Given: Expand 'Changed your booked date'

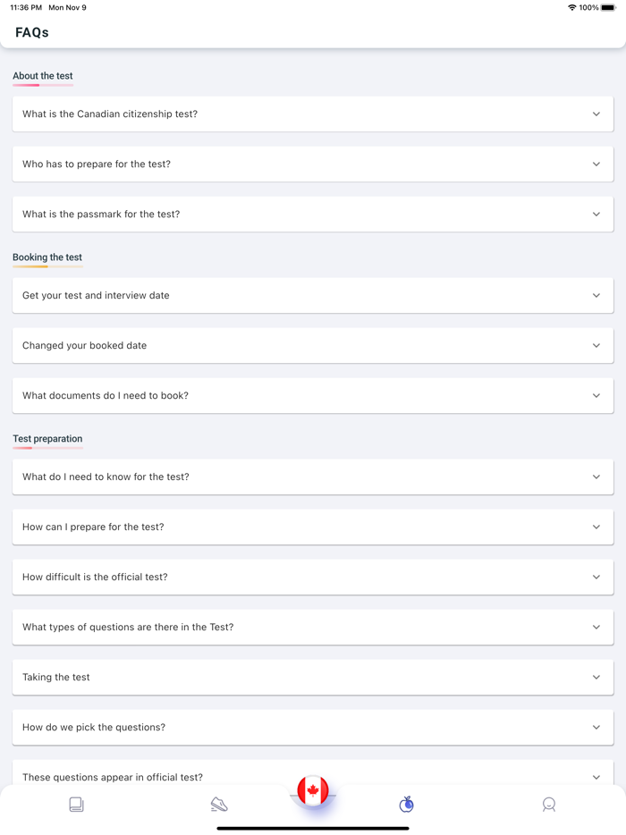Looking at the screenshot, I should 313,345.
